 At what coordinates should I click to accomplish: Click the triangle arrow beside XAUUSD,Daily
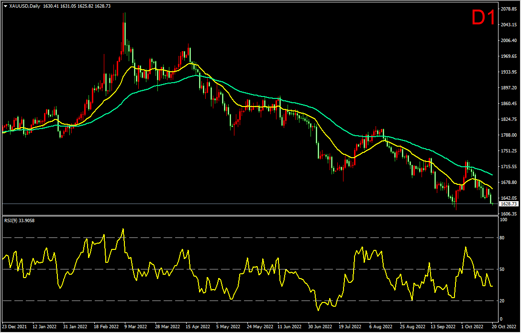5,6
